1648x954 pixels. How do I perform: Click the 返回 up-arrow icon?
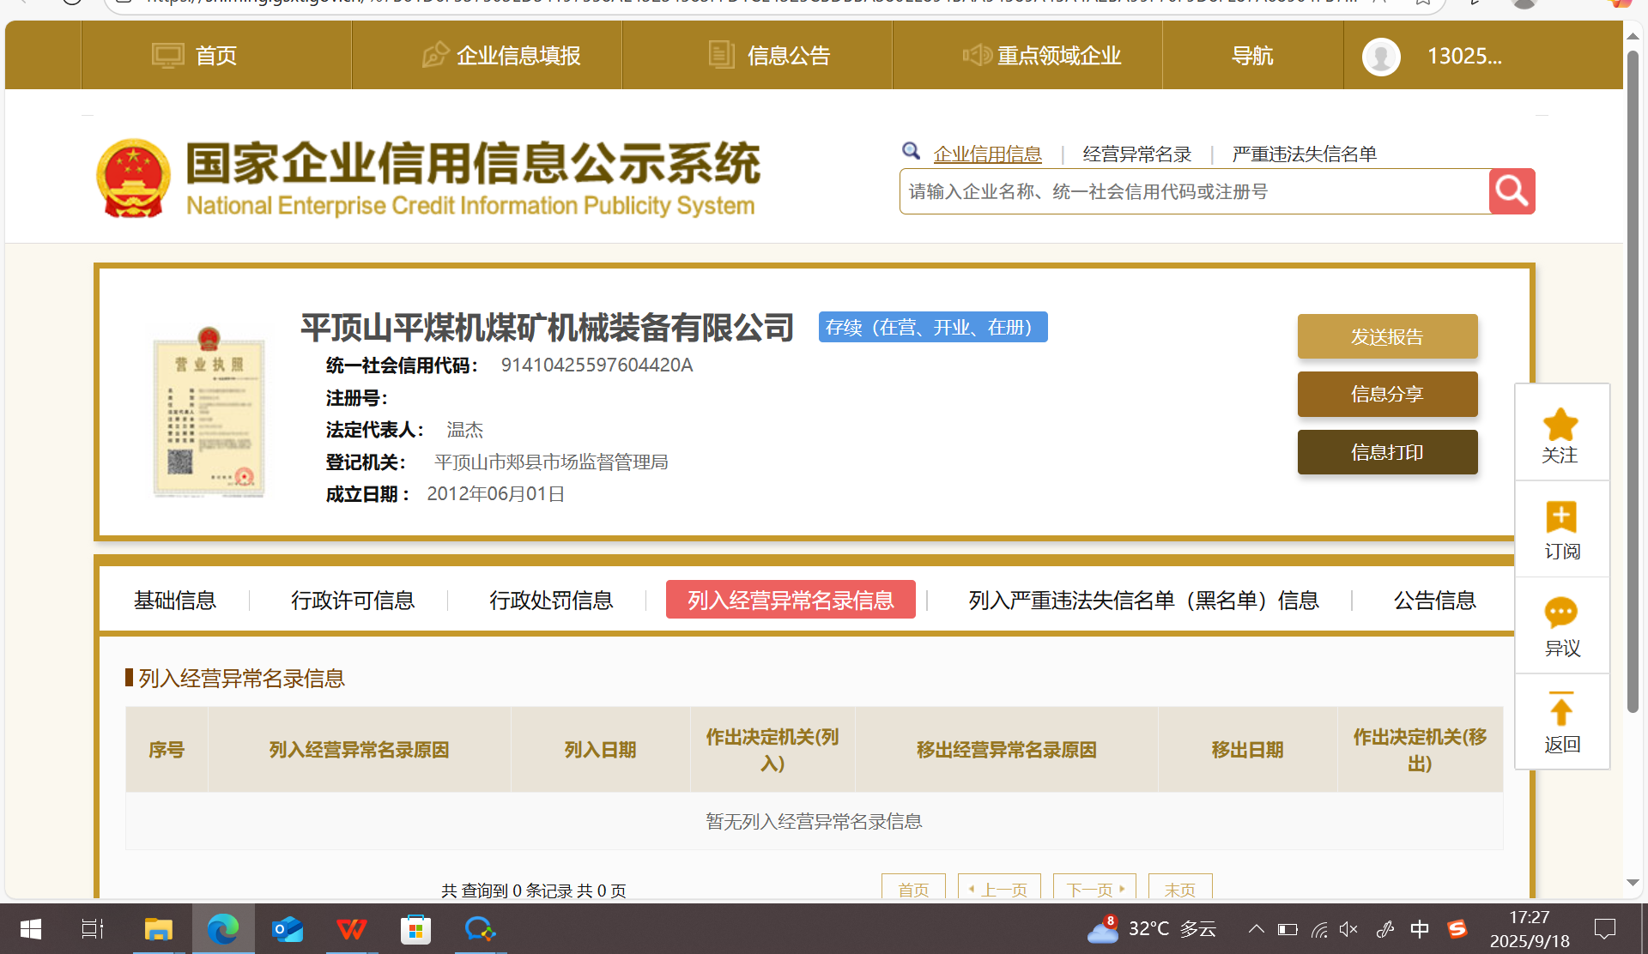point(1560,710)
